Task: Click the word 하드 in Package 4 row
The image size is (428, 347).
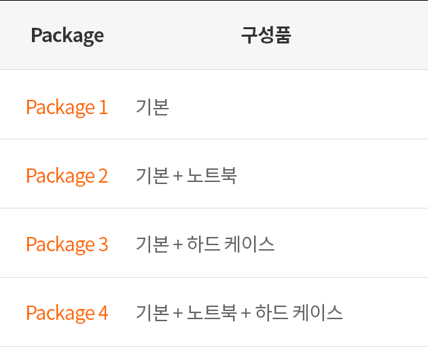Action: [x=272, y=312]
